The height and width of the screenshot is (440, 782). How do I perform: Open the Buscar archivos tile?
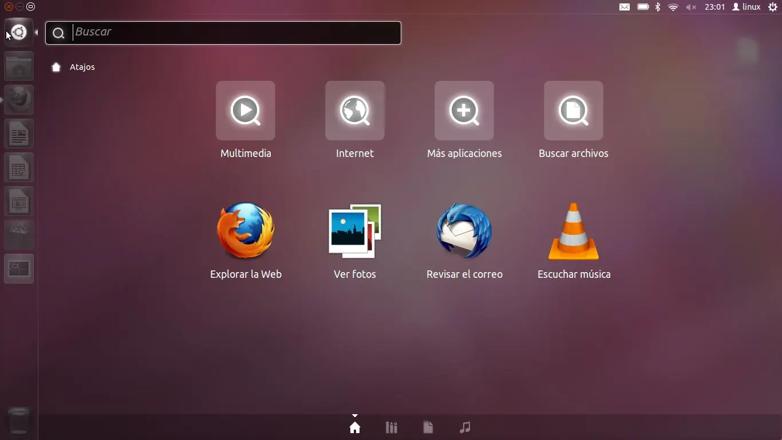coord(574,111)
